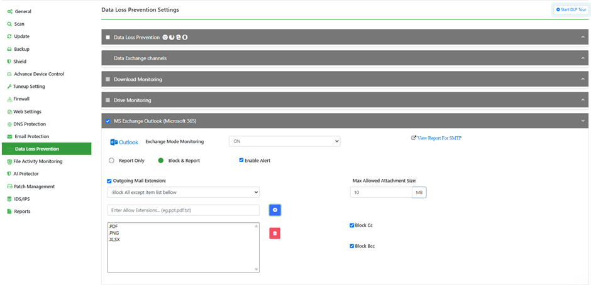The height and width of the screenshot is (285, 591).
Task: Click the extension list scroll down arrow
Action: pyautogui.click(x=257, y=269)
